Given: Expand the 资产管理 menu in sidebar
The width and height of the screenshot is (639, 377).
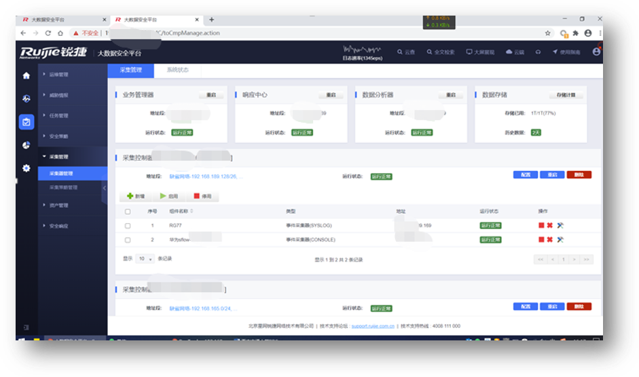Looking at the screenshot, I should click(x=58, y=205).
